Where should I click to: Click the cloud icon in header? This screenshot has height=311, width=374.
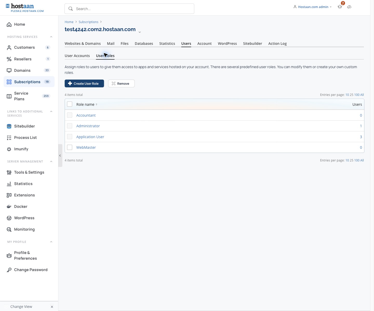(349, 7)
